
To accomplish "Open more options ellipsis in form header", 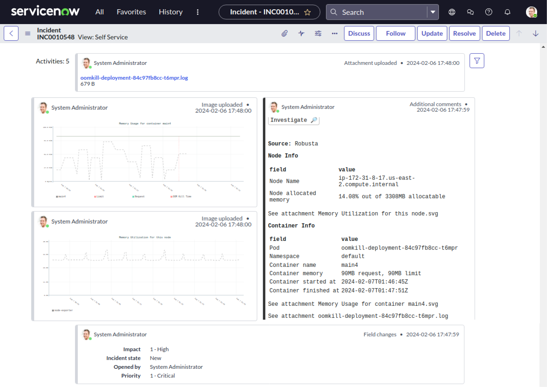I will click(x=335, y=33).
